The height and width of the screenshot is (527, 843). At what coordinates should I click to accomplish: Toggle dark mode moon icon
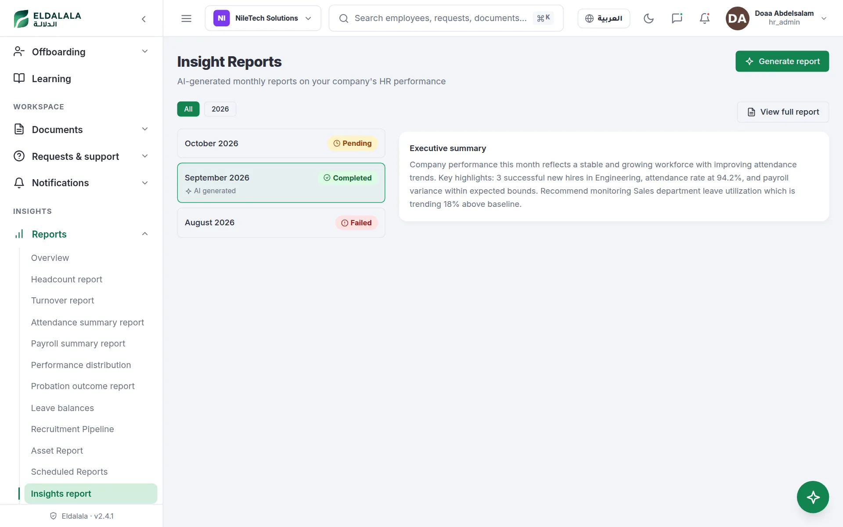click(648, 18)
